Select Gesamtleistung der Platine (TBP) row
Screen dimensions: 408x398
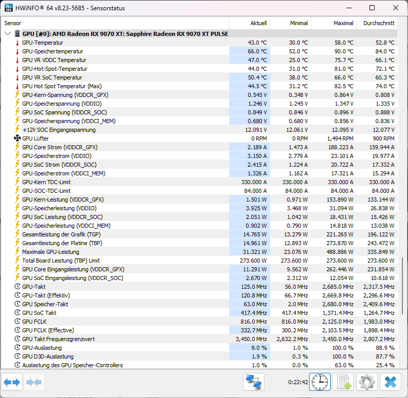(206, 243)
